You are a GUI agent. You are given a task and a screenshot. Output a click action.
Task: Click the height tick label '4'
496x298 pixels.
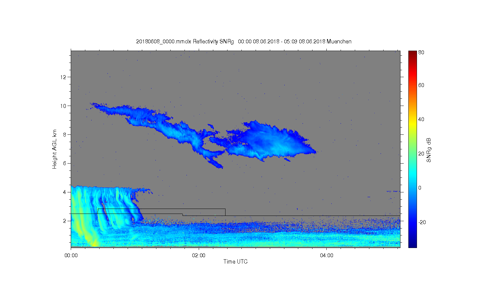pyautogui.click(x=65, y=192)
